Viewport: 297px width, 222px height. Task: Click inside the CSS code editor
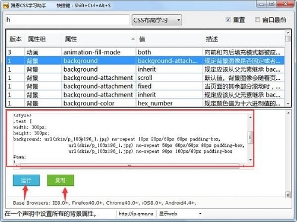pyautogui.click(x=129, y=138)
